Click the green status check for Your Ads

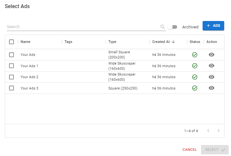tap(195, 55)
